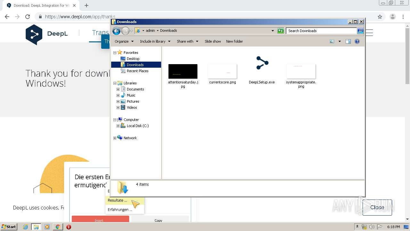Click the admin breadcrumb in address bar

click(150, 30)
